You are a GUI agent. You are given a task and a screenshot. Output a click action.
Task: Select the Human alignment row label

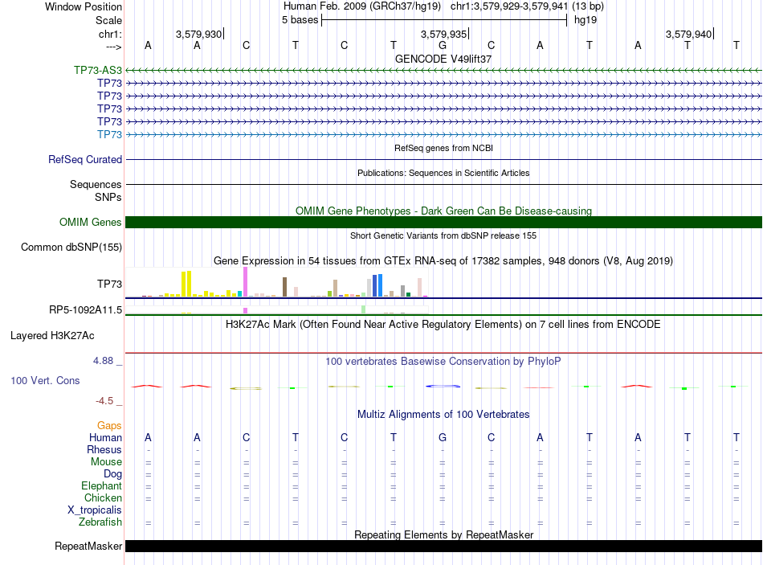click(x=105, y=437)
